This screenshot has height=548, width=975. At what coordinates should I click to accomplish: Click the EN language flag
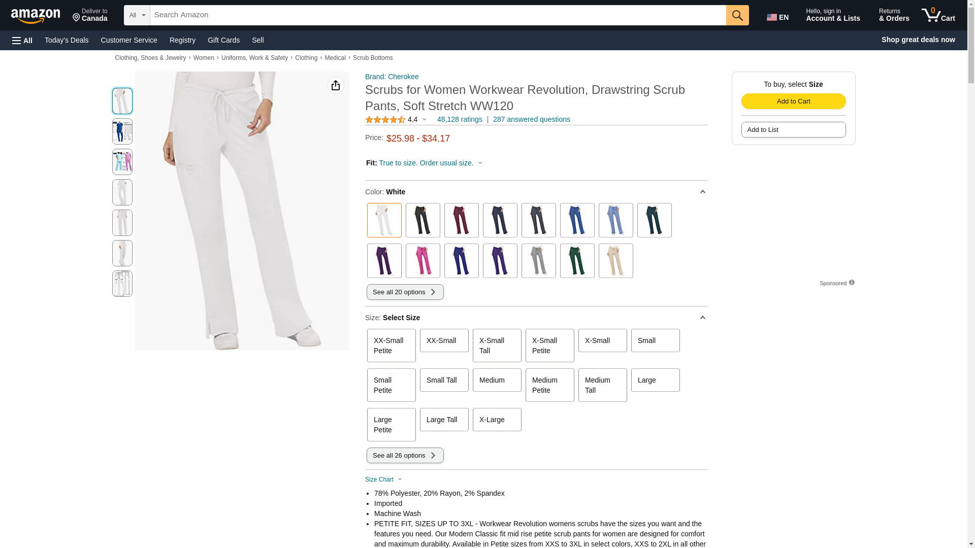pyautogui.click(x=778, y=17)
